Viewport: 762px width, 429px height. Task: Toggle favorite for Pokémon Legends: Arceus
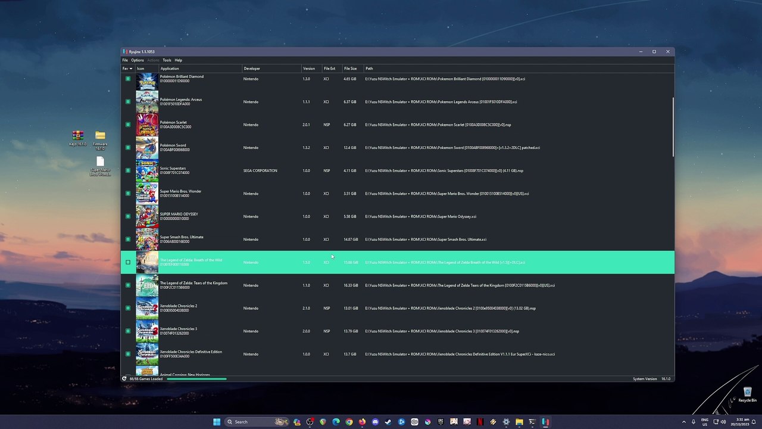[x=127, y=102]
